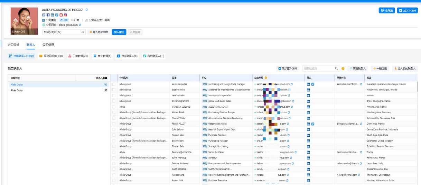Image resolution: width=421 pixels, height=185 pixels.
Task: Tick the checkbox for Neelam Veer
Action: 114,135
